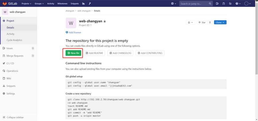258x121 pixels.
Task: Select Cycle Analytics in the sidebar
Action: coord(14,40)
